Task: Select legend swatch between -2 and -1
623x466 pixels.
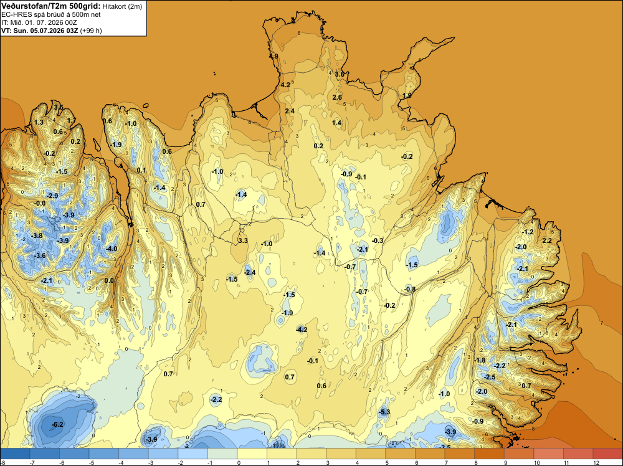Action: point(193,454)
